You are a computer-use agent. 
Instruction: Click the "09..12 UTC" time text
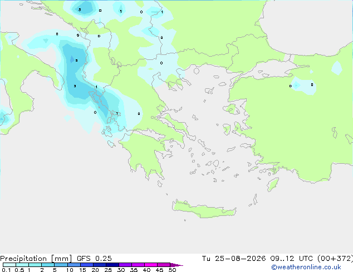coord(291,259)
